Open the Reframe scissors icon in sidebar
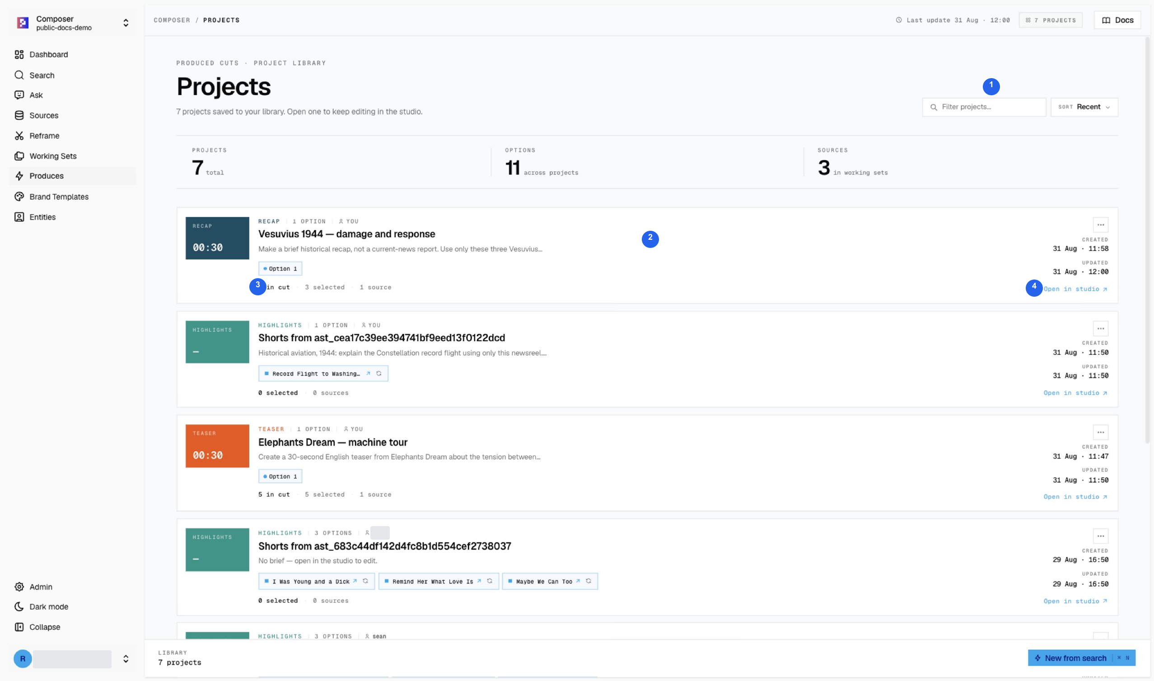The width and height of the screenshot is (1154, 681). click(19, 136)
